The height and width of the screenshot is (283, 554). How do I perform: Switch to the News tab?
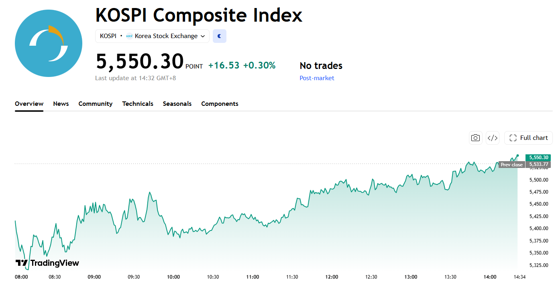(x=61, y=104)
